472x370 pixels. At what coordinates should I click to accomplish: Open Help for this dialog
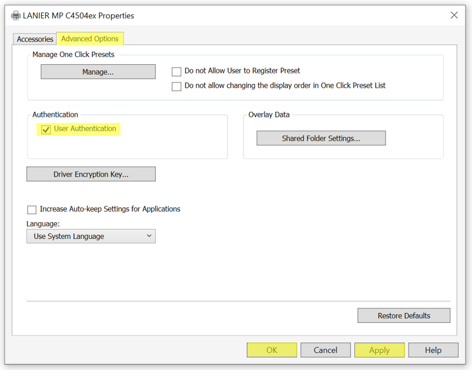pos(433,350)
